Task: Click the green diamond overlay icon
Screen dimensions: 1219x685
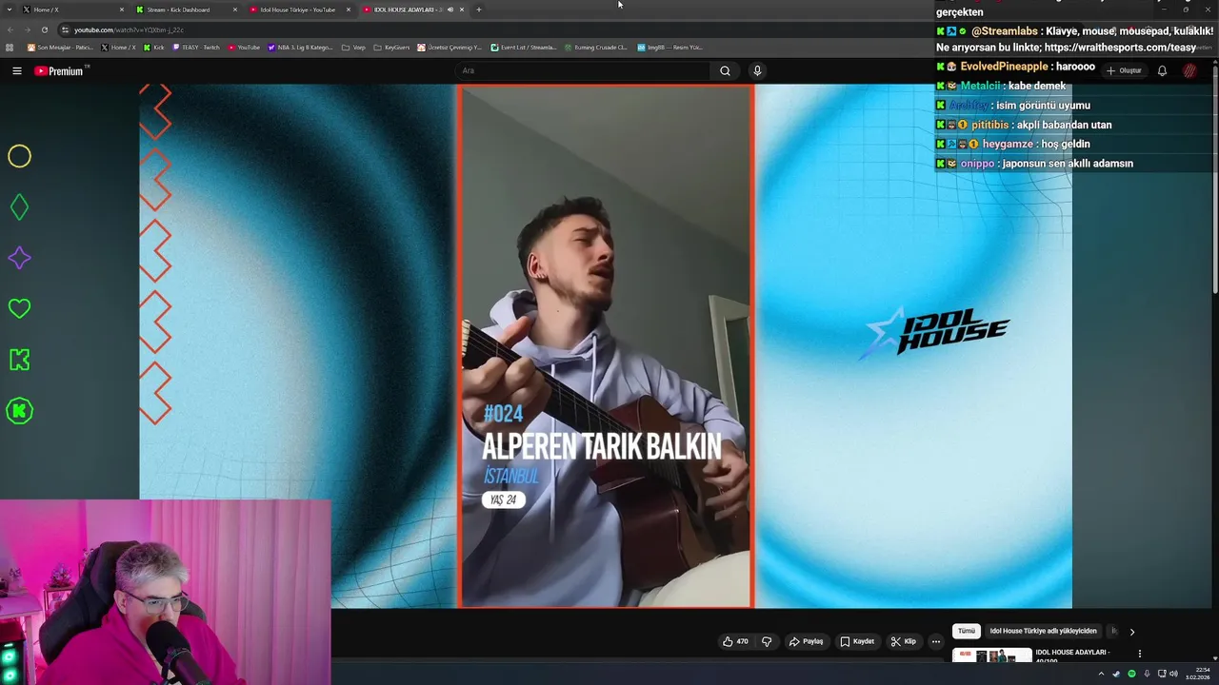Action: (19, 207)
